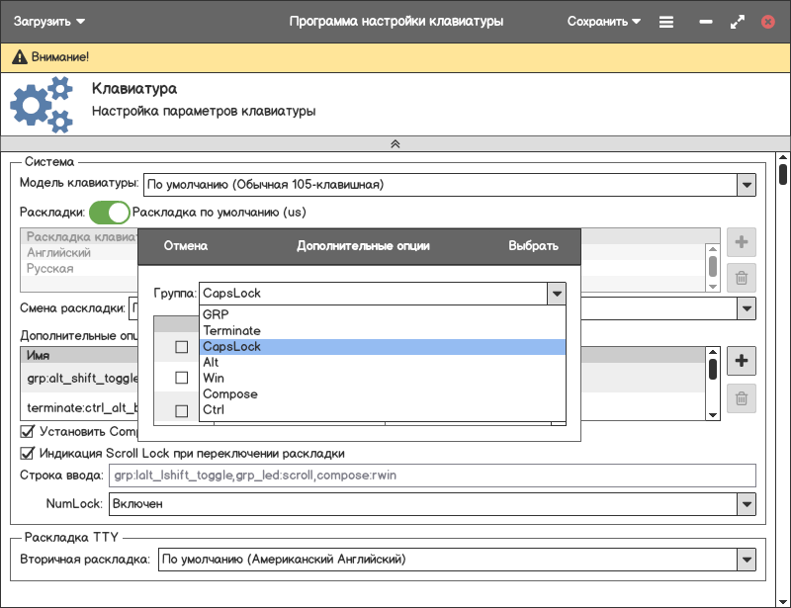Expand the NumLock dropdown
This screenshot has width=791, height=608.
click(x=747, y=504)
